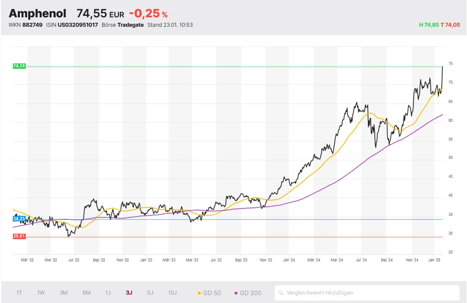The image size is (467, 303).
Task: Click the Tradegate exchange label
Action: click(x=130, y=25)
